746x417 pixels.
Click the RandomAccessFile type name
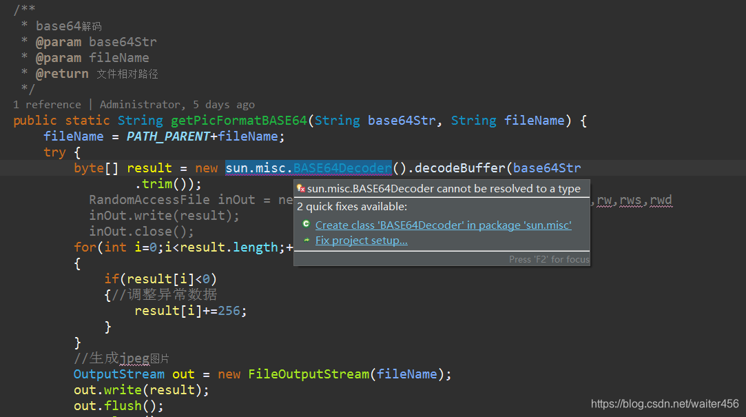pos(149,199)
